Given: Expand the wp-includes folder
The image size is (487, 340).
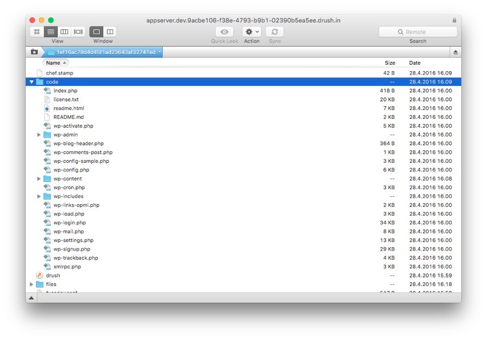Looking at the screenshot, I should pyautogui.click(x=39, y=197).
